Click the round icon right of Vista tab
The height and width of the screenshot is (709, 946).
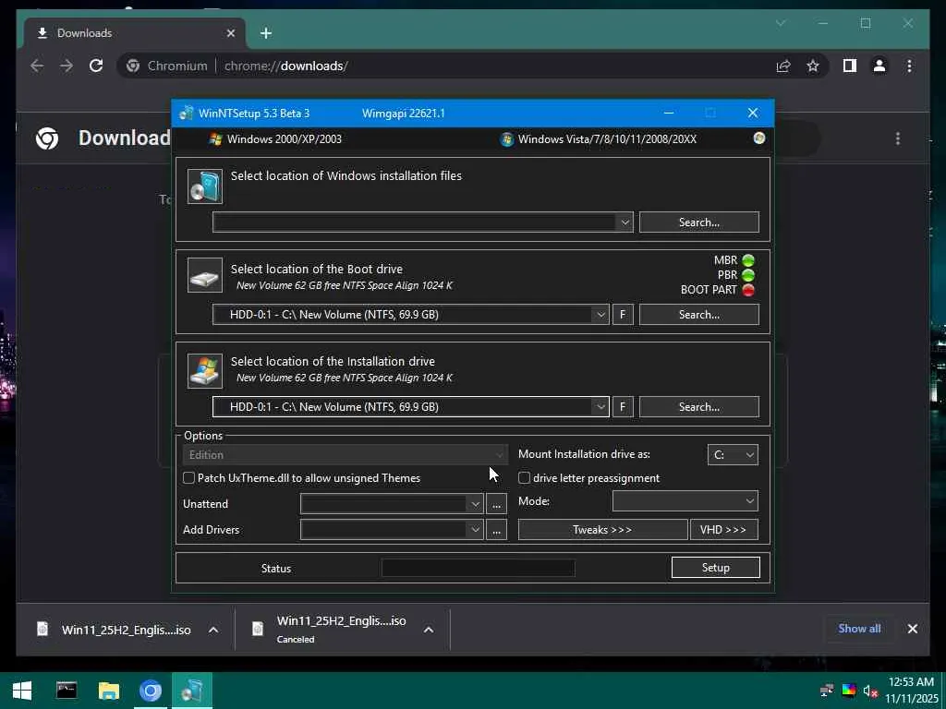coord(759,138)
